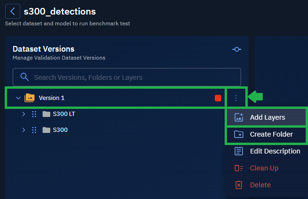Click the drag handle beside S300 LT
308x199 pixels.
tap(34, 114)
